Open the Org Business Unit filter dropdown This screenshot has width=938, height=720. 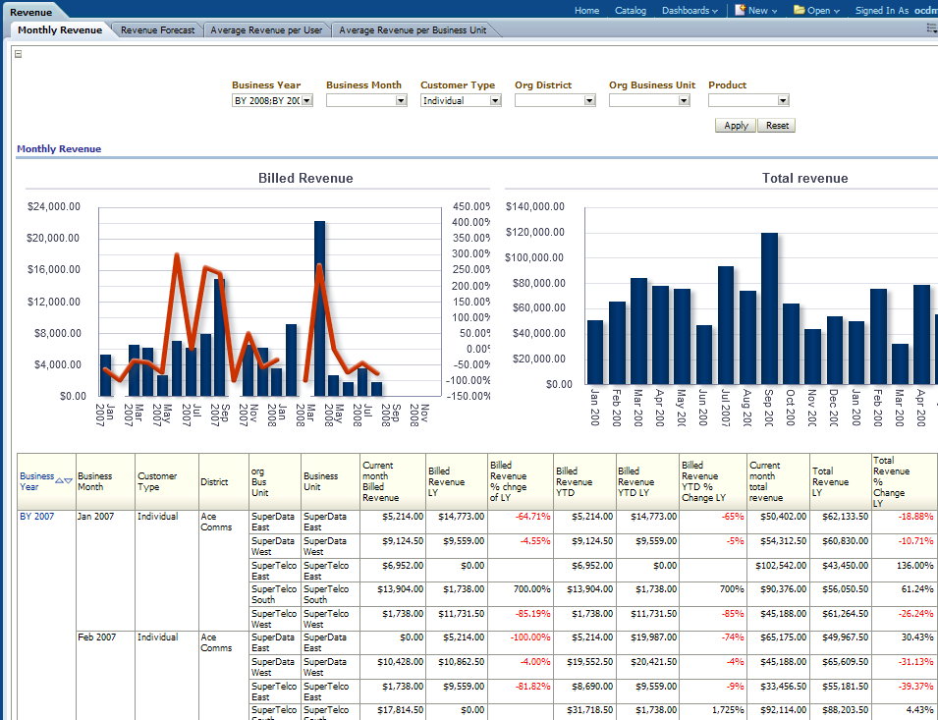click(x=684, y=100)
